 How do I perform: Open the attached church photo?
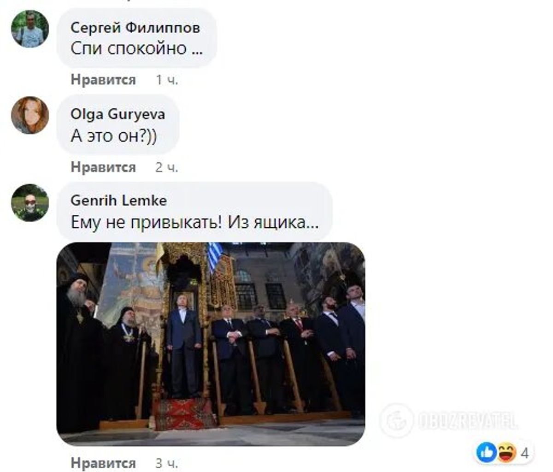pos(211,344)
